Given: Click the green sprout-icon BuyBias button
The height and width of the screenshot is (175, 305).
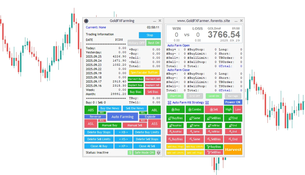Looking at the screenshot, I should click(x=214, y=147).
